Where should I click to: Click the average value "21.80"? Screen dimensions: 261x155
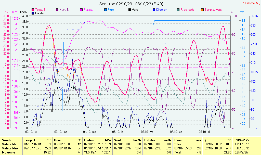tap(228, 152)
